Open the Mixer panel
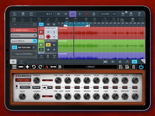 click(31, 14)
